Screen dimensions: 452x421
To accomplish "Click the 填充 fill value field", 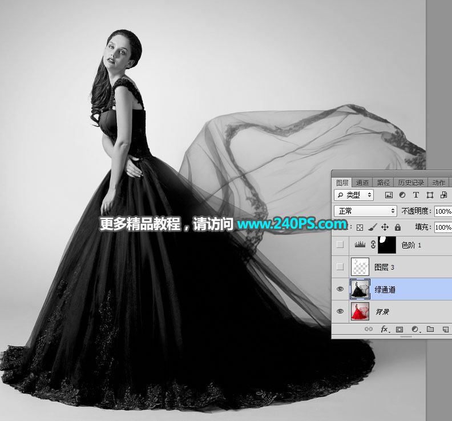I will [443, 227].
